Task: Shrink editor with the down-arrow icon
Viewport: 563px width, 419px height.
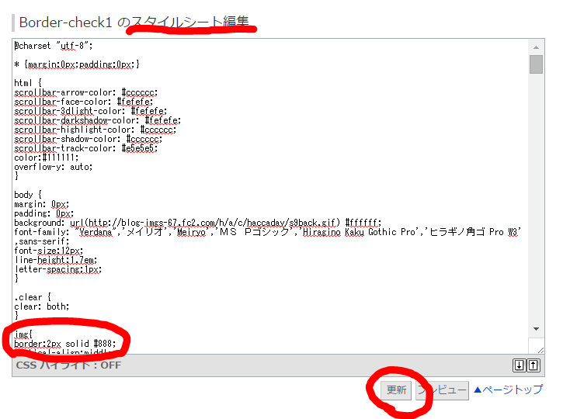Action: (520, 365)
